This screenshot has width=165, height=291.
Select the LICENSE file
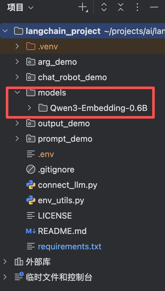(55, 216)
